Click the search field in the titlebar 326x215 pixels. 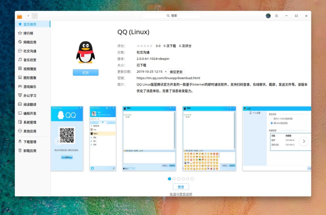tap(171, 15)
